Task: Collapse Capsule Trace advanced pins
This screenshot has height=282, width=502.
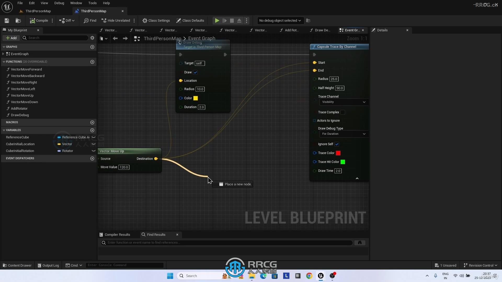Action: [357, 178]
